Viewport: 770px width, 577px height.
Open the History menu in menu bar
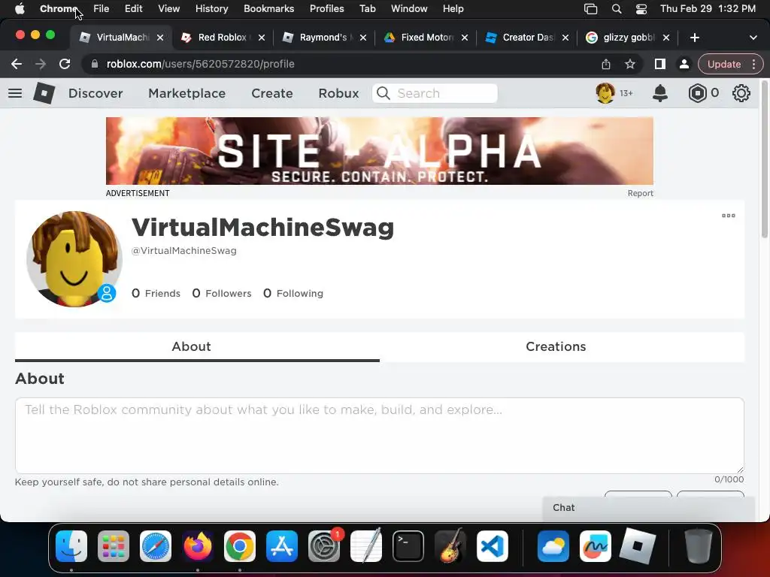point(211,9)
